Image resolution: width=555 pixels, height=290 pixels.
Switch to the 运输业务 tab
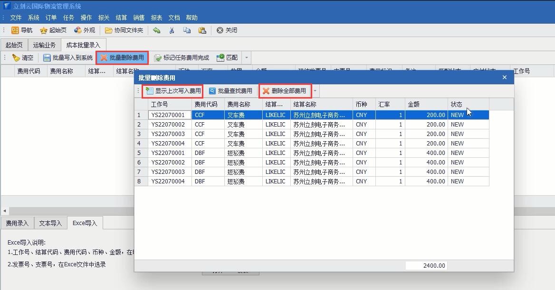click(x=44, y=45)
